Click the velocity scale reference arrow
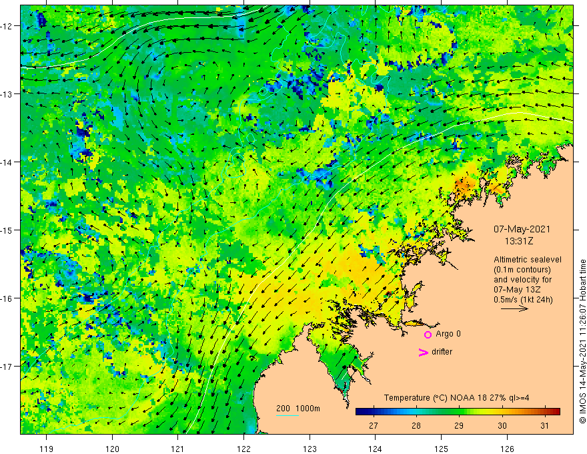Image resolution: width=587 pixels, height=454 pixels. click(x=514, y=308)
